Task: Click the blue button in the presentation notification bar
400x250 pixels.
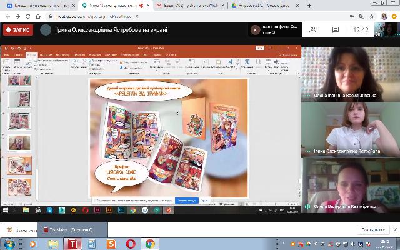Action: click(x=187, y=201)
